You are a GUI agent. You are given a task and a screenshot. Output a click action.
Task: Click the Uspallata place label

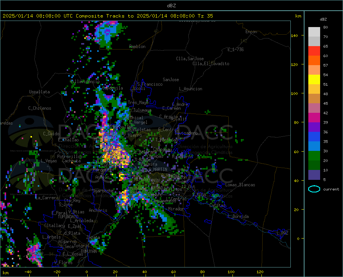[x=39, y=92]
